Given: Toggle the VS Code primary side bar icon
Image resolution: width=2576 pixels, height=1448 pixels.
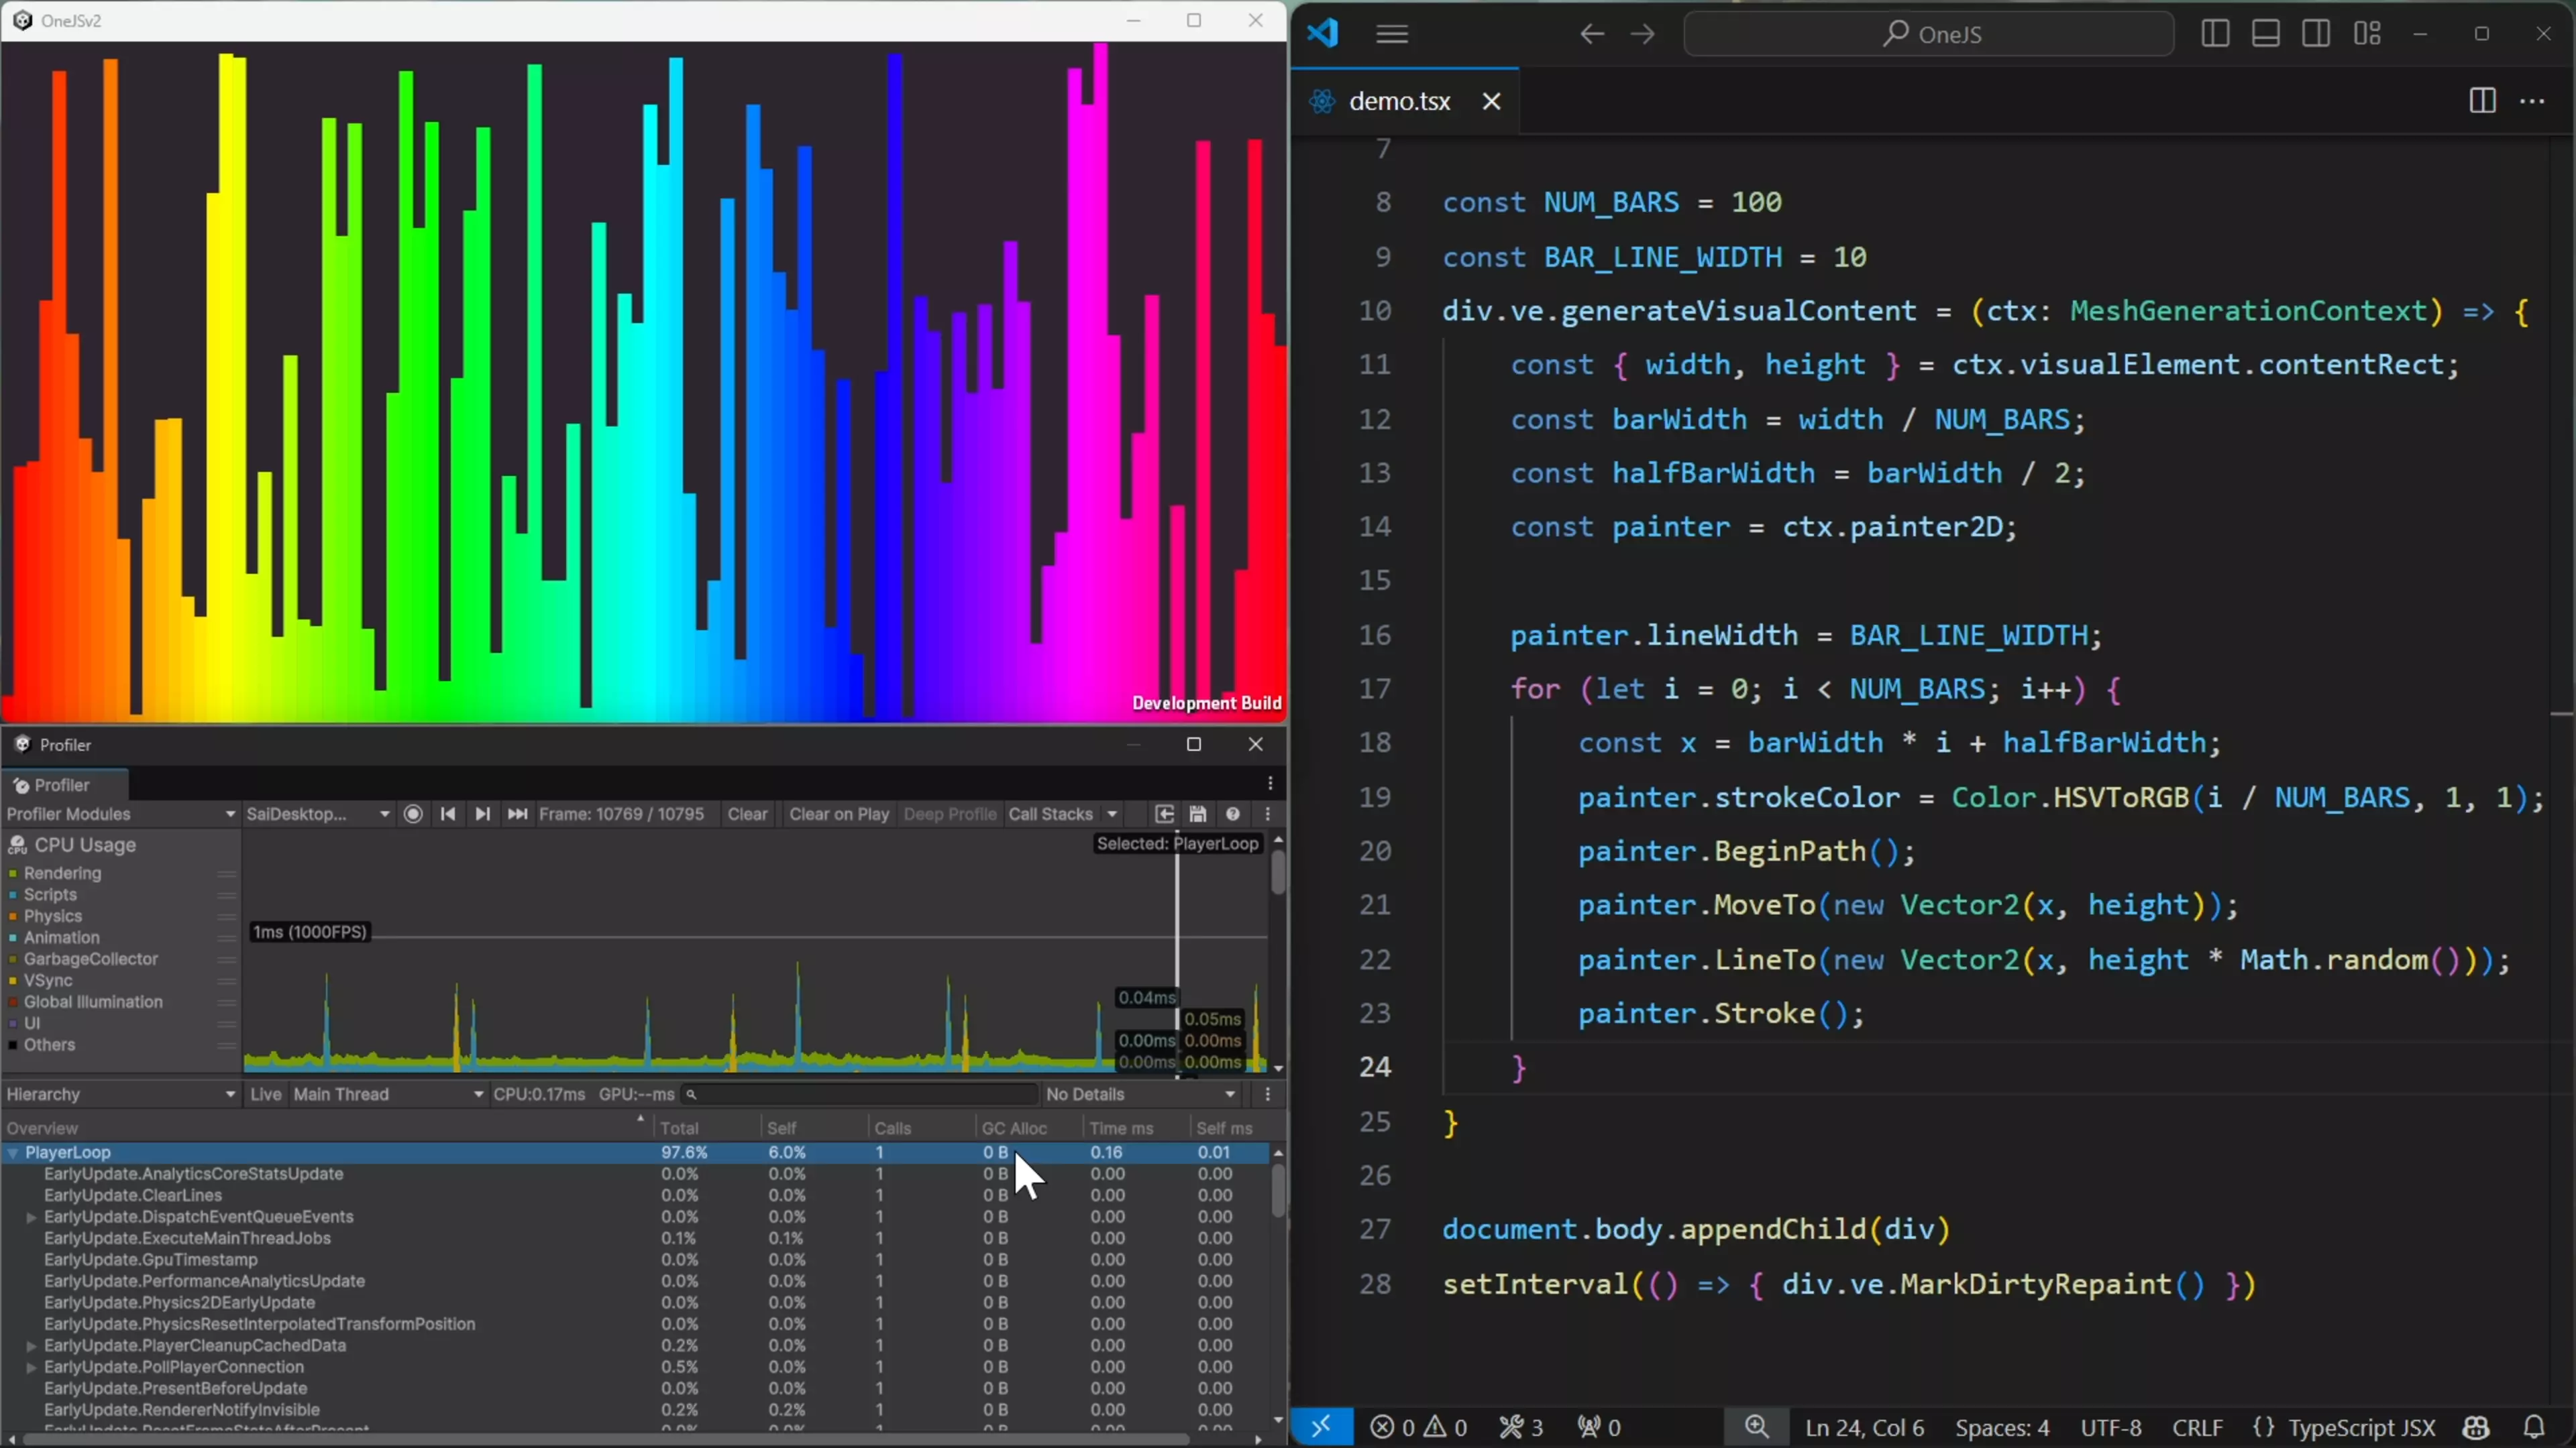Looking at the screenshot, I should (x=2215, y=34).
